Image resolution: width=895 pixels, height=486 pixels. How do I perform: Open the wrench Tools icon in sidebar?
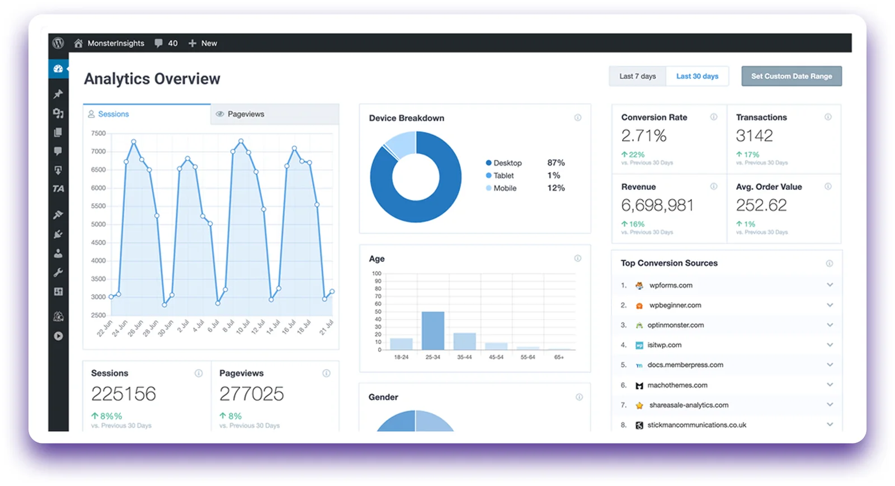click(x=58, y=273)
